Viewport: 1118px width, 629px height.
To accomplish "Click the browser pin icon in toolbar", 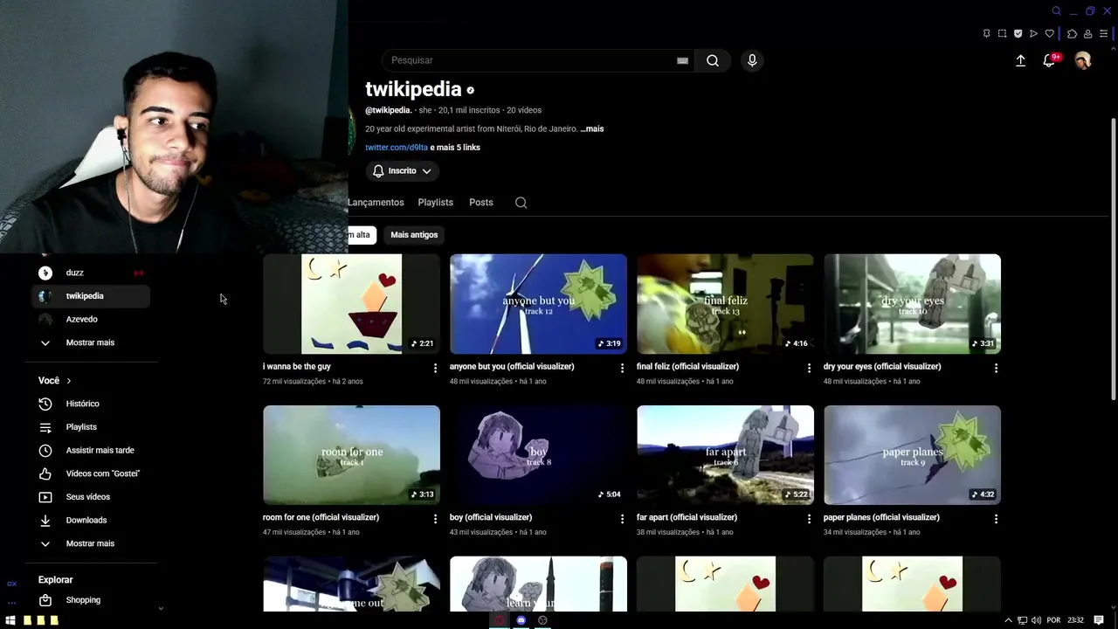I will coord(986,34).
